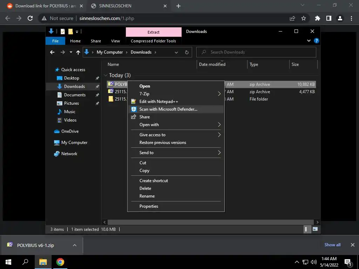Click the Search Downloads field

coord(256,52)
